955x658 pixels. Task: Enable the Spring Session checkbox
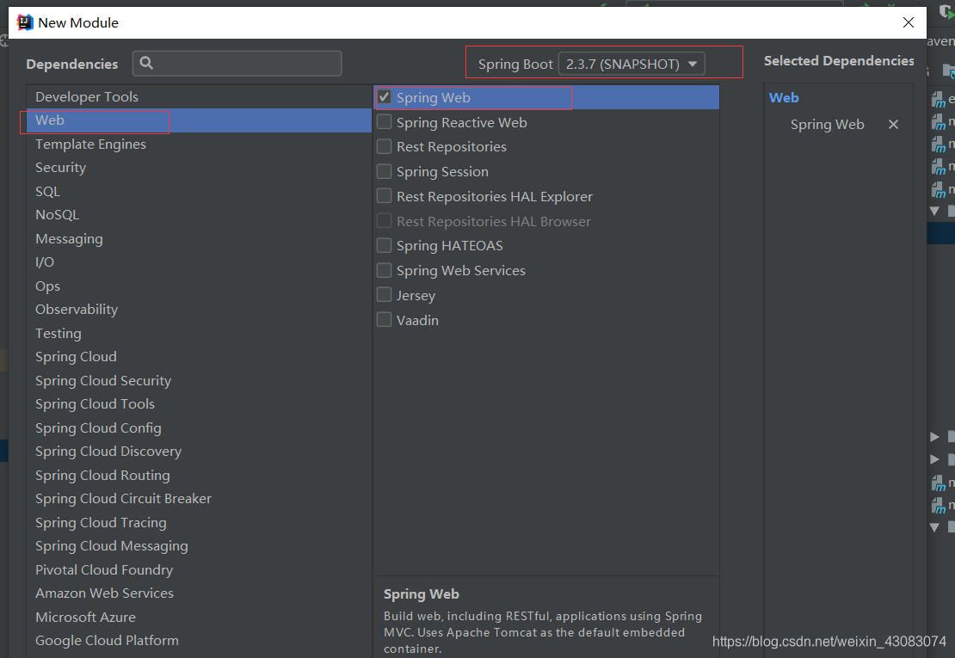coord(385,172)
